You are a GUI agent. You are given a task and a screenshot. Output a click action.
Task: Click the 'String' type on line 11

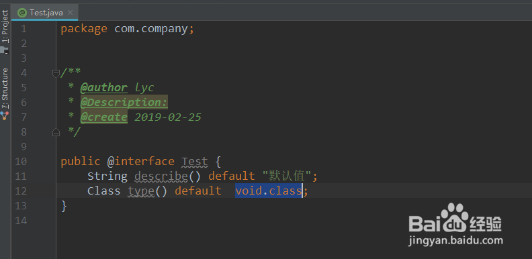107,176
